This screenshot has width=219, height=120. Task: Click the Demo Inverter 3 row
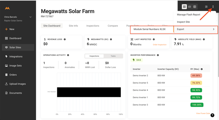coord(170,105)
